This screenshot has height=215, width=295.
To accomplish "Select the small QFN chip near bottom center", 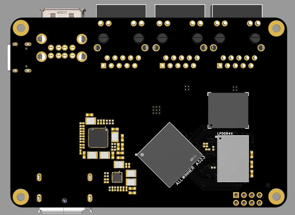I will (x=117, y=177).
